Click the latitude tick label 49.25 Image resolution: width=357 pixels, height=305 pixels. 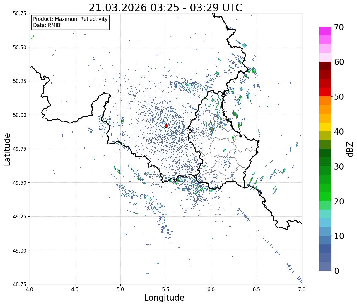pyautogui.click(x=20, y=217)
